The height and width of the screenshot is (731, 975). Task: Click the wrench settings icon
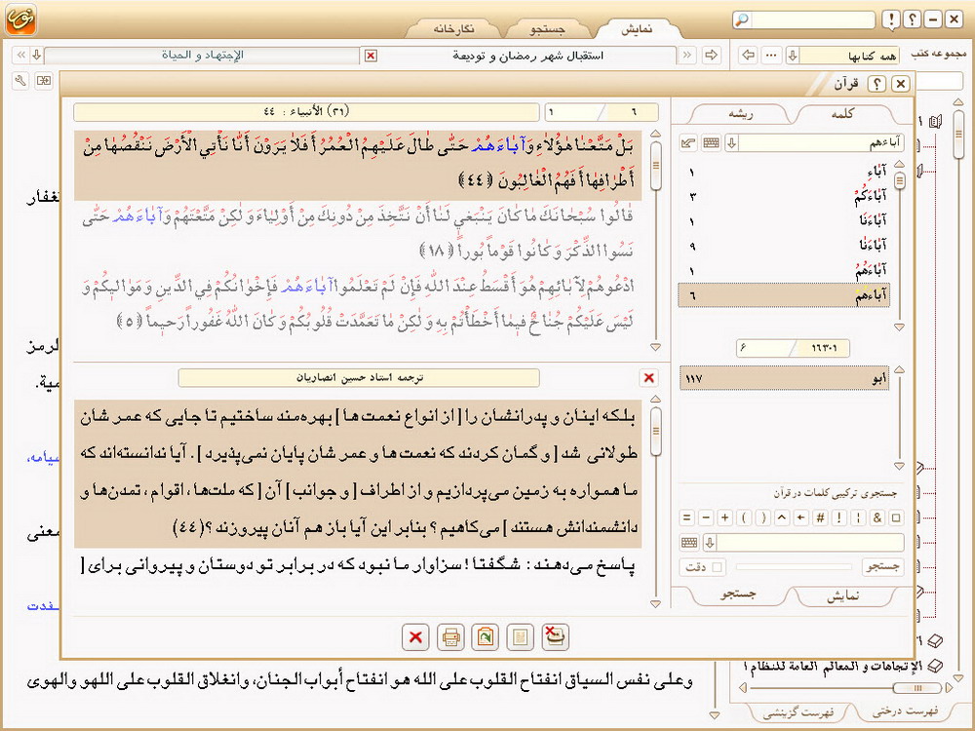(x=21, y=81)
